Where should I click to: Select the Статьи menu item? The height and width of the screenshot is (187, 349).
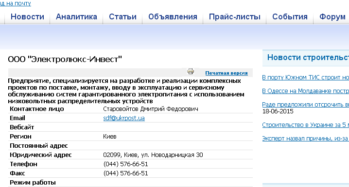click(122, 16)
